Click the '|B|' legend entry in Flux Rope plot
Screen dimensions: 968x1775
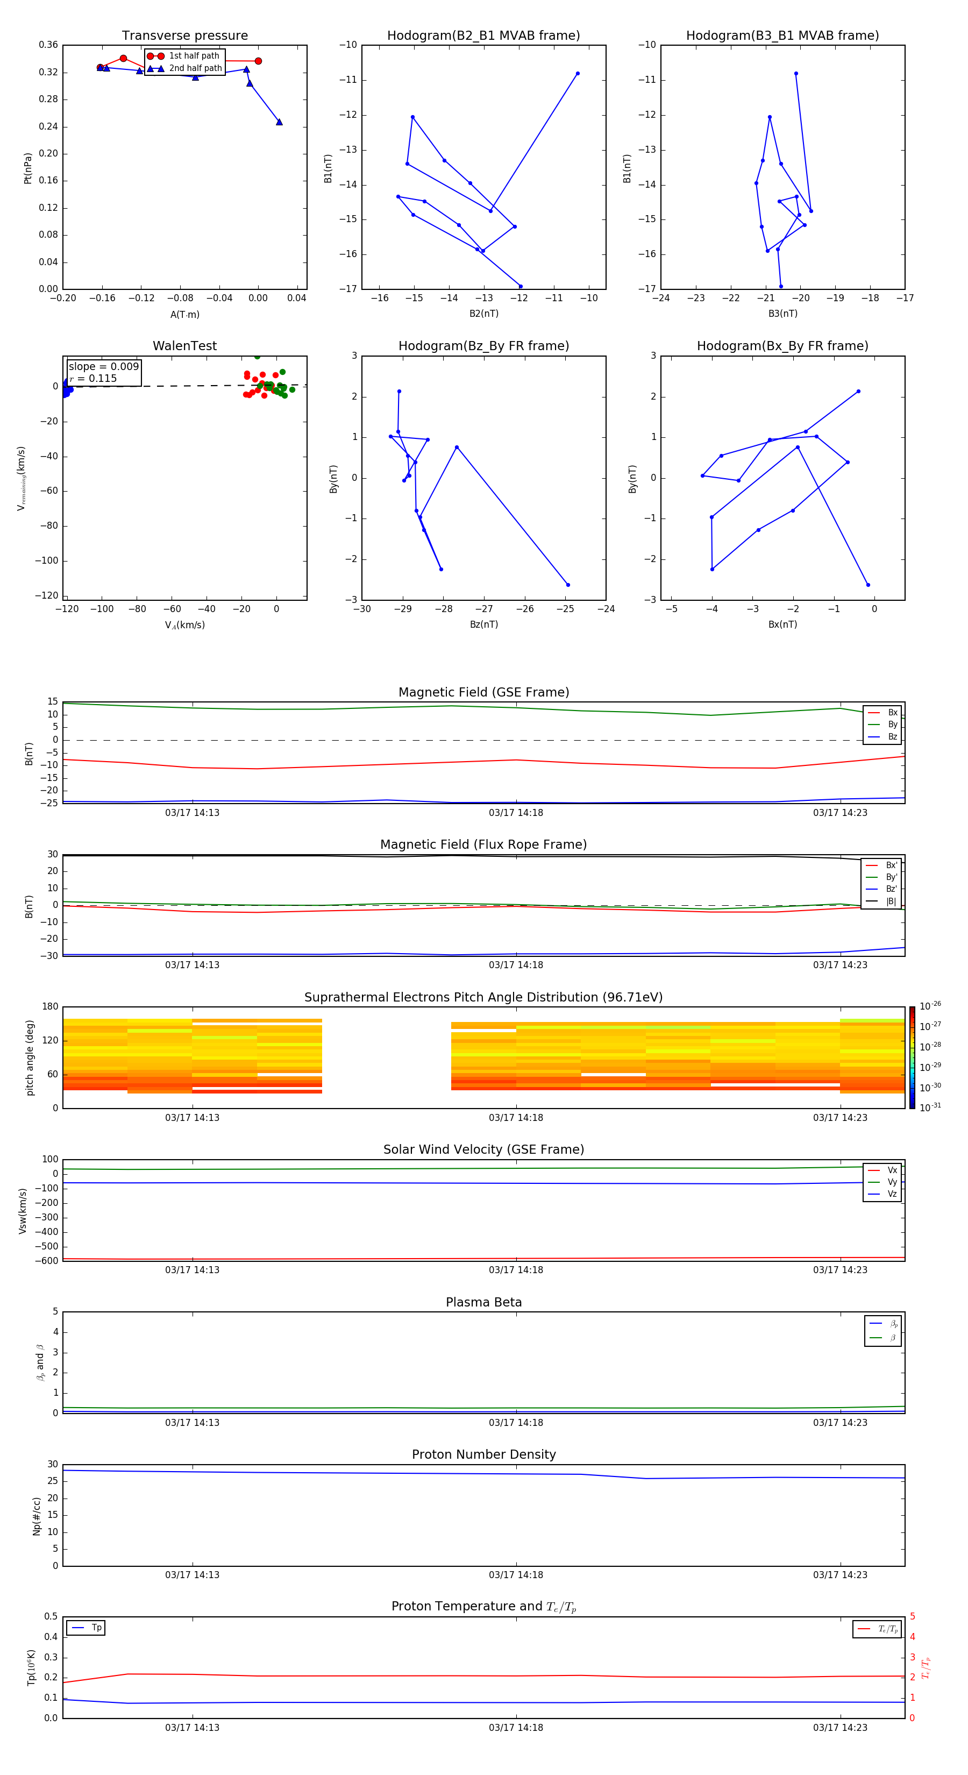coord(882,901)
